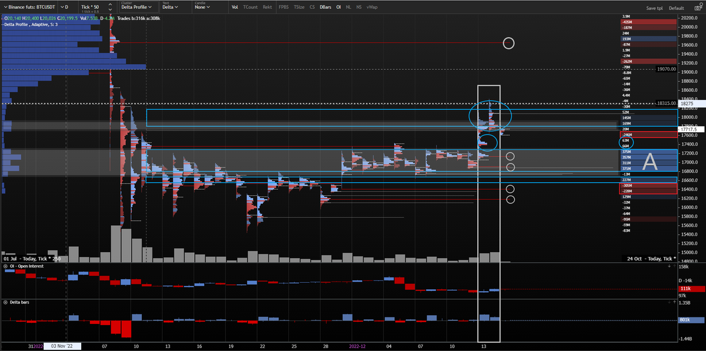Click the 193M delta level row
Viewport: 706px width, 351px height.
coord(648,39)
